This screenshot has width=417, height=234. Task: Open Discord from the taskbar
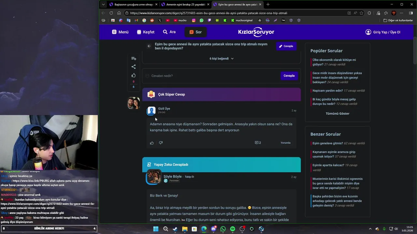213,229
